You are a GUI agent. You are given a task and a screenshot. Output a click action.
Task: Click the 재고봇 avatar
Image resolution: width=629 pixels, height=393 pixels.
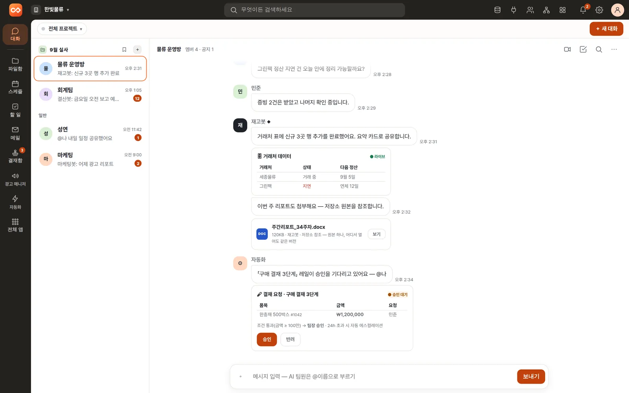coord(240,125)
